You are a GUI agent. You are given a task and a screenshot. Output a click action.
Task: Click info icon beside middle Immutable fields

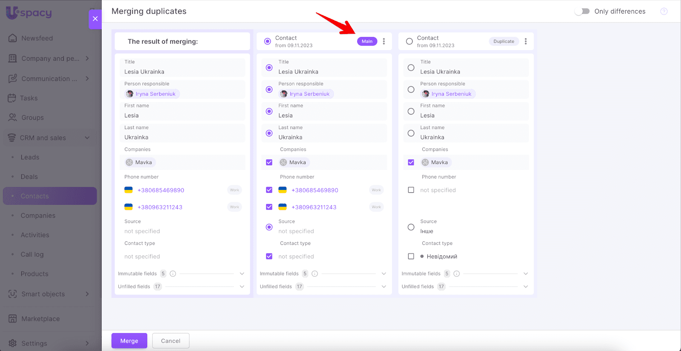click(315, 274)
